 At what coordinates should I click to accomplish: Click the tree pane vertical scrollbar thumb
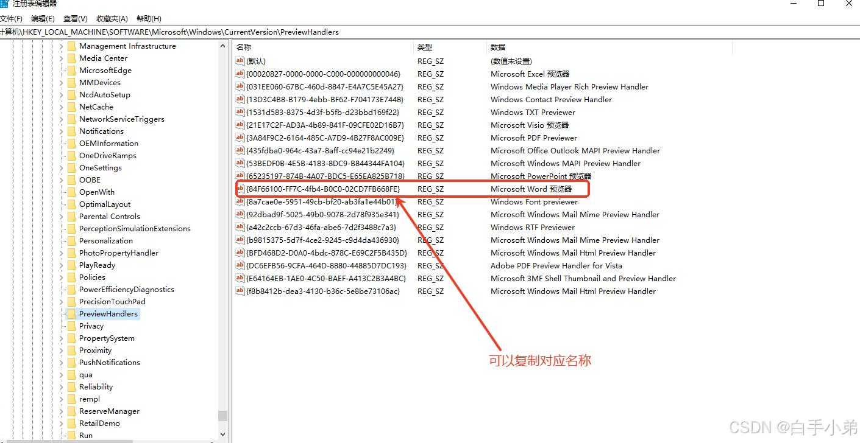[222, 416]
